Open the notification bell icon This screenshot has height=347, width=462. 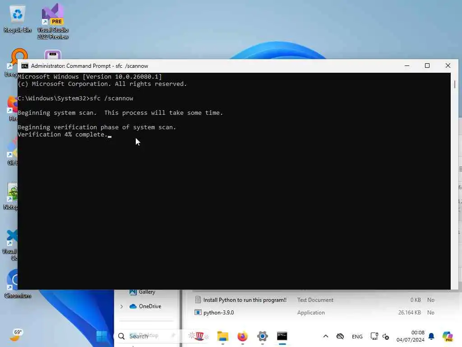[x=431, y=336]
